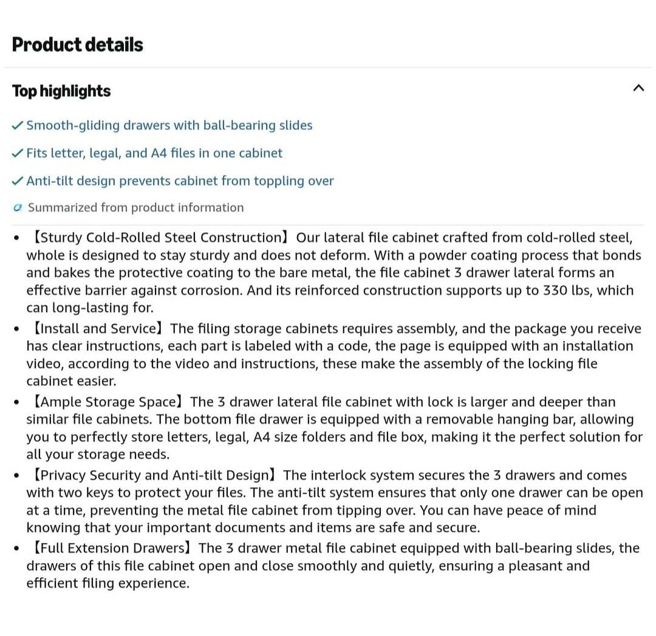Open Smooth-gliding drawers with ball-bearing slides highlight
This screenshot has height=636, width=656.
click(169, 125)
